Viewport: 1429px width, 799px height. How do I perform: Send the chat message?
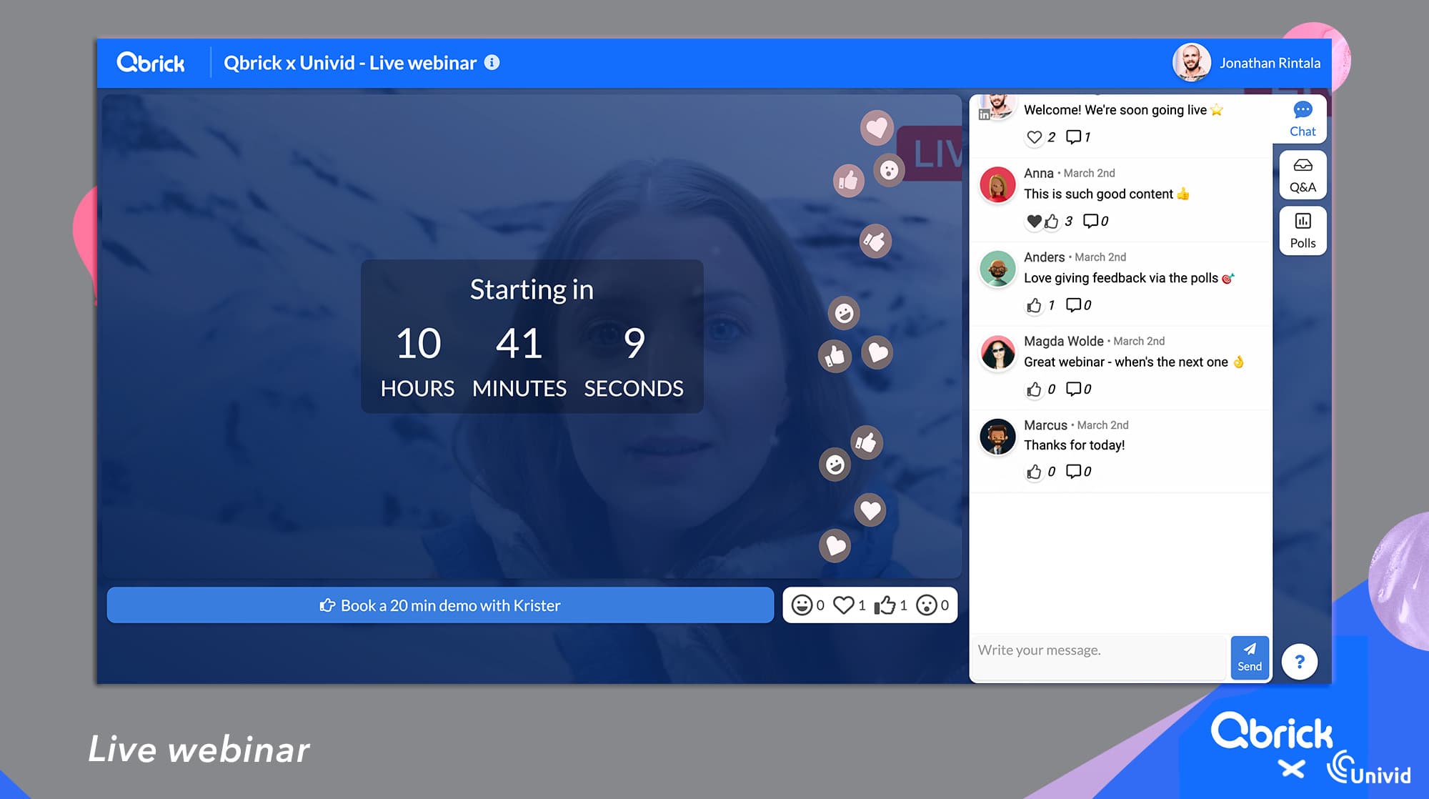pos(1249,657)
